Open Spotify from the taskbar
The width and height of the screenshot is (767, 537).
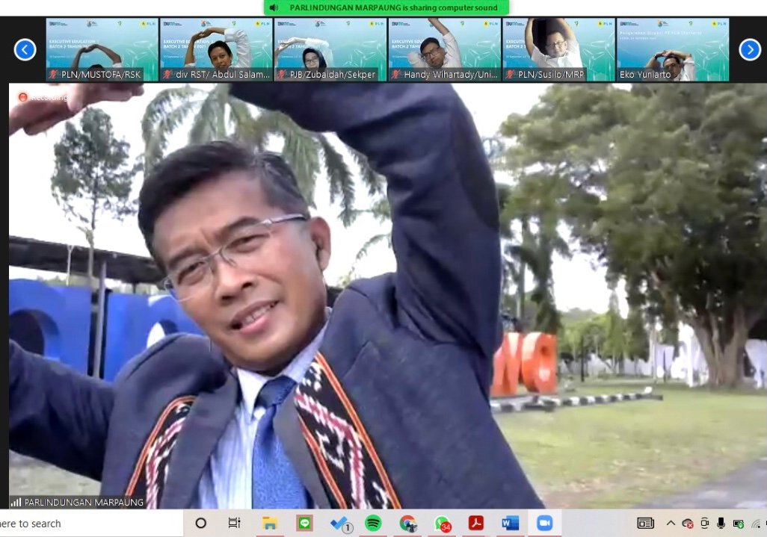pos(373,524)
